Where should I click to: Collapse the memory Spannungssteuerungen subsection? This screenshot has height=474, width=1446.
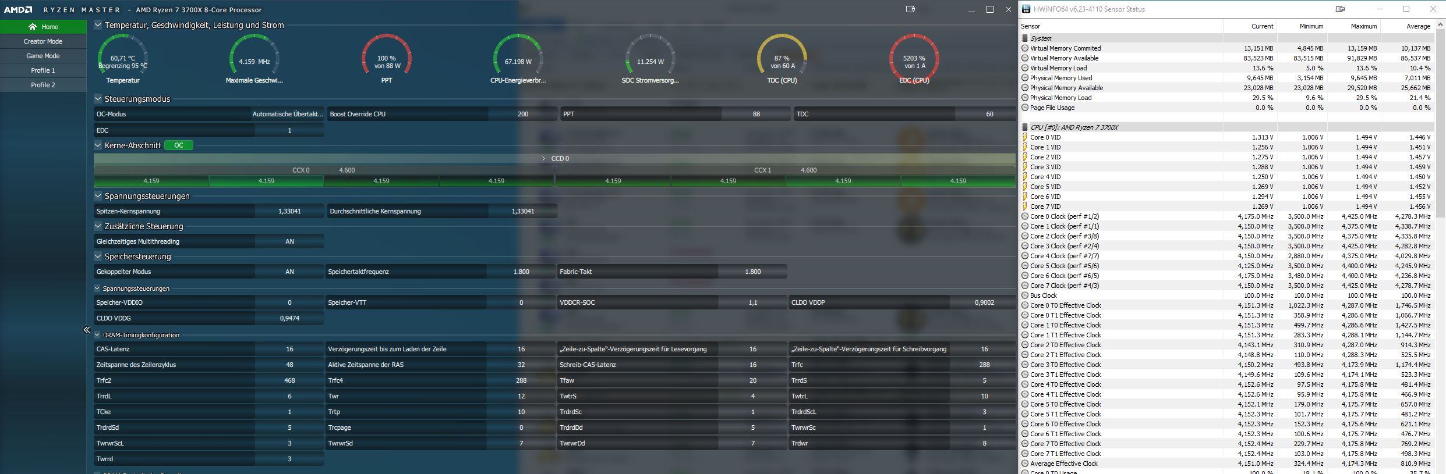point(97,288)
